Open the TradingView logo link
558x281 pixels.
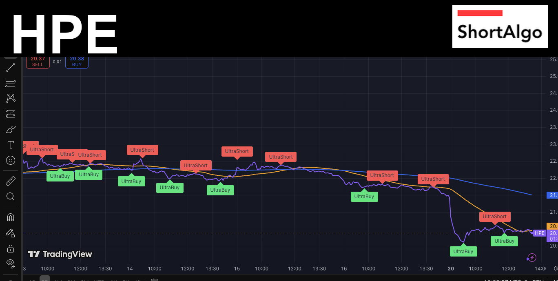60,254
